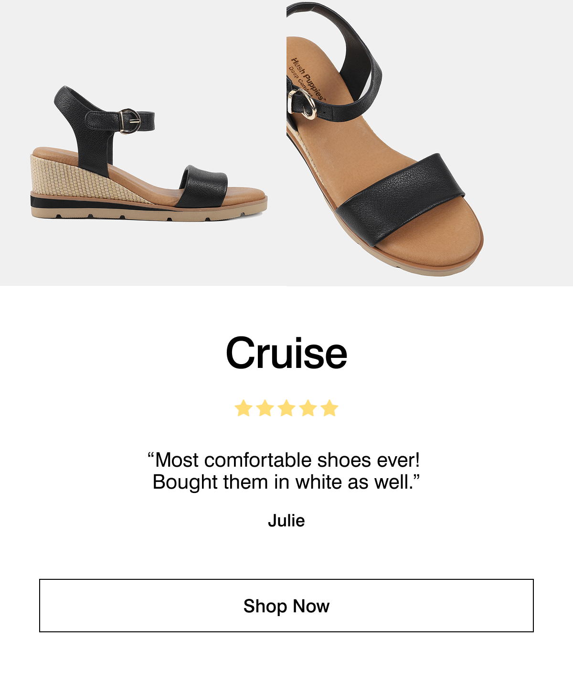Click the gold buckle on the sandal close-up
This screenshot has width=573, height=691.
pos(304,104)
